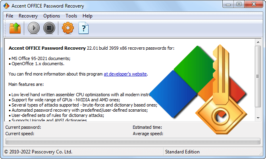Click the recovery progress bar

coord(133,141)
